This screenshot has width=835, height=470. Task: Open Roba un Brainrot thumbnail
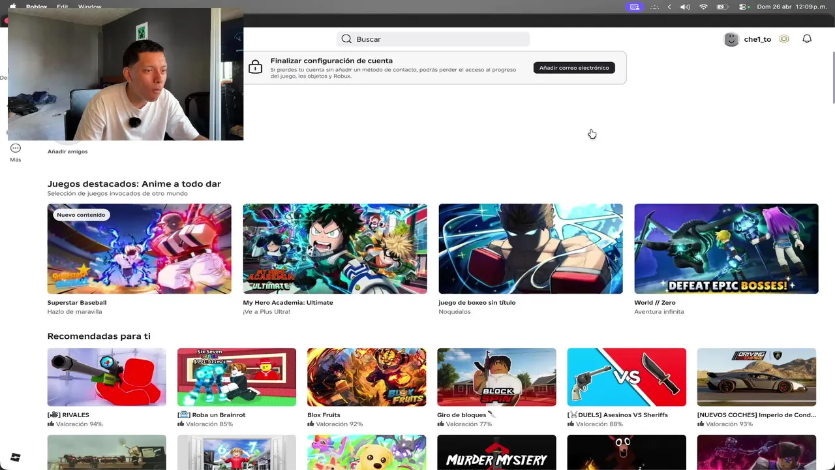tap(237, 377)
